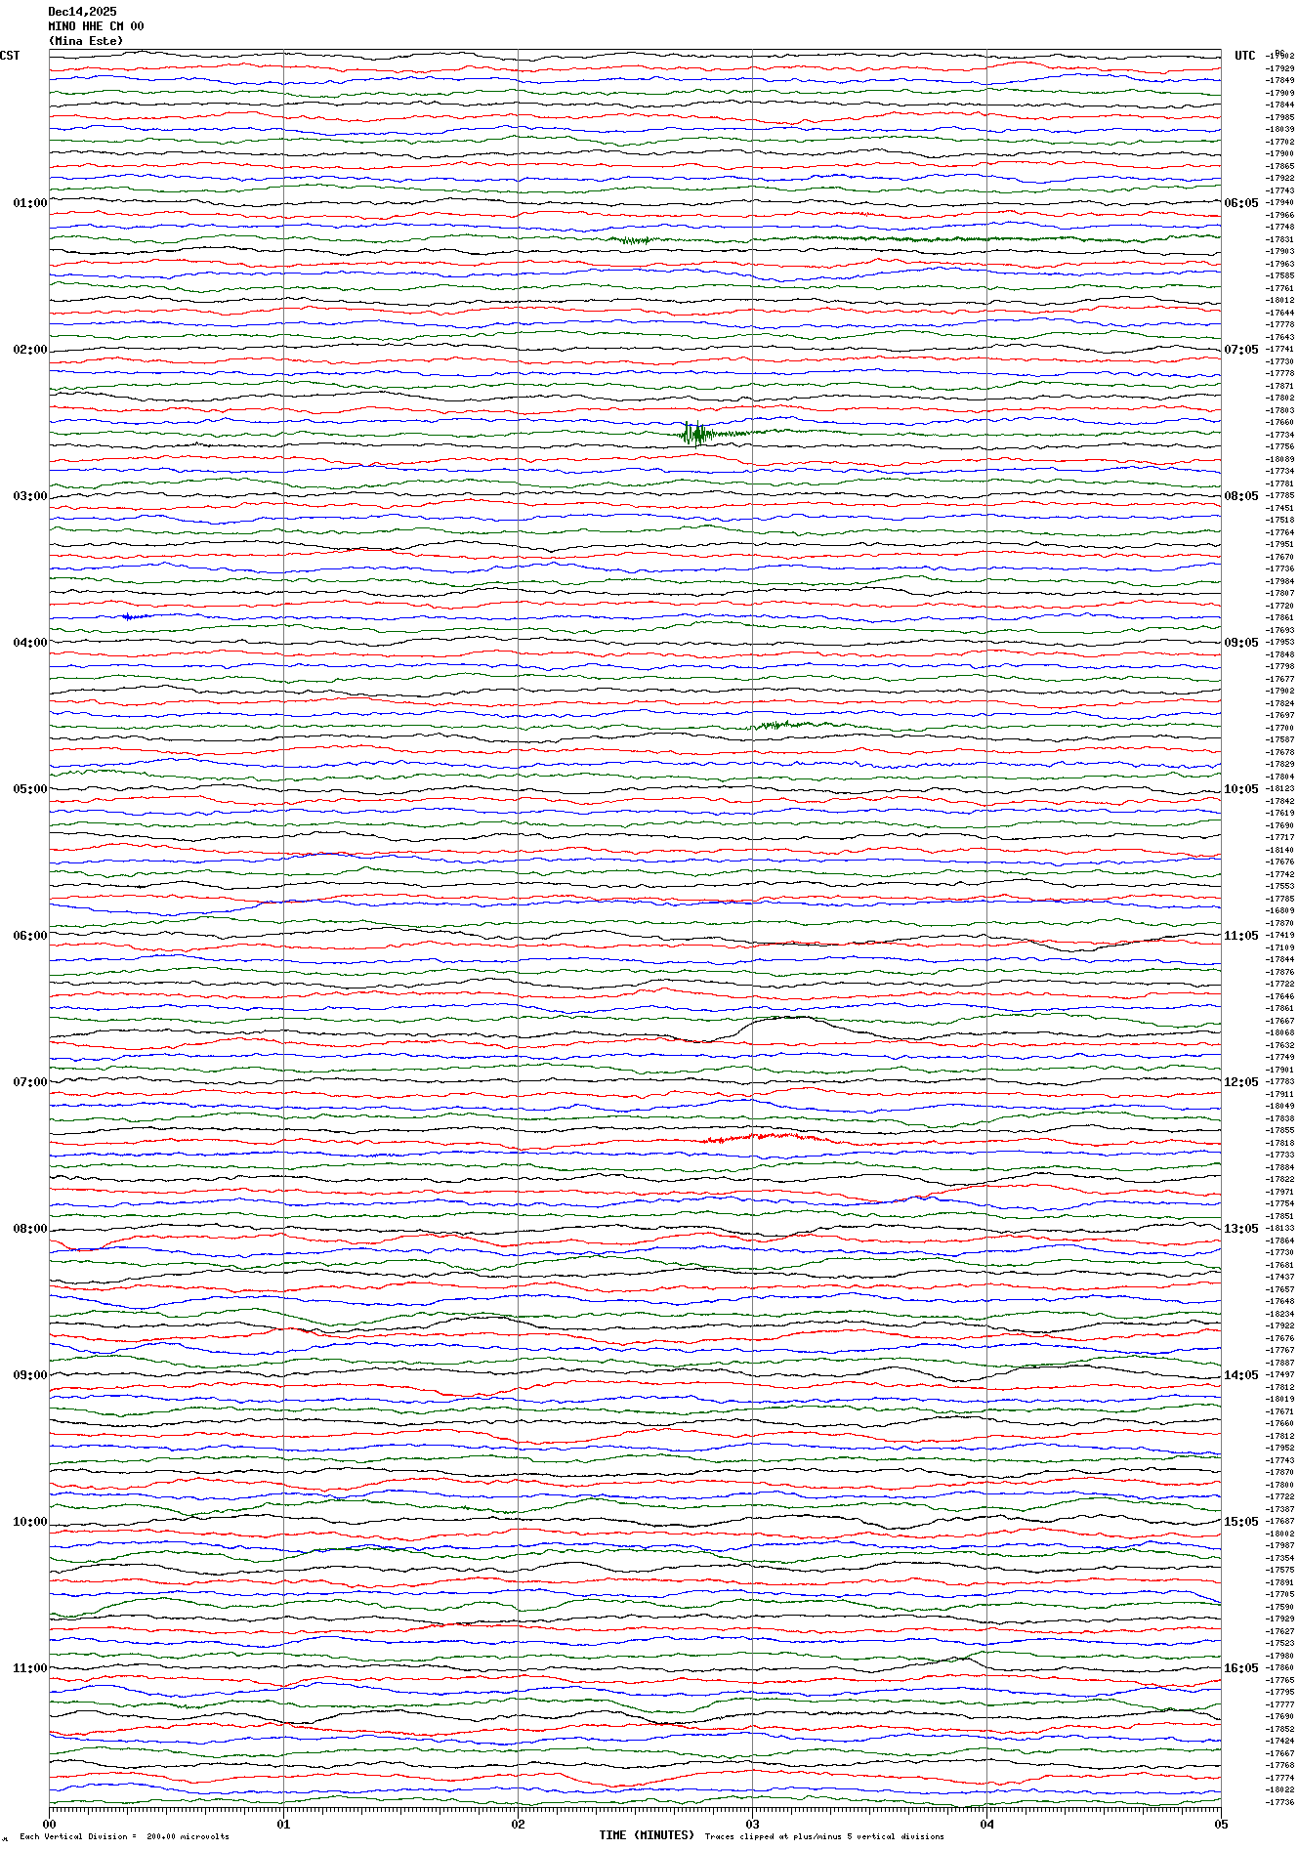Click the Dec14,2025 date header

click(82, 12)
